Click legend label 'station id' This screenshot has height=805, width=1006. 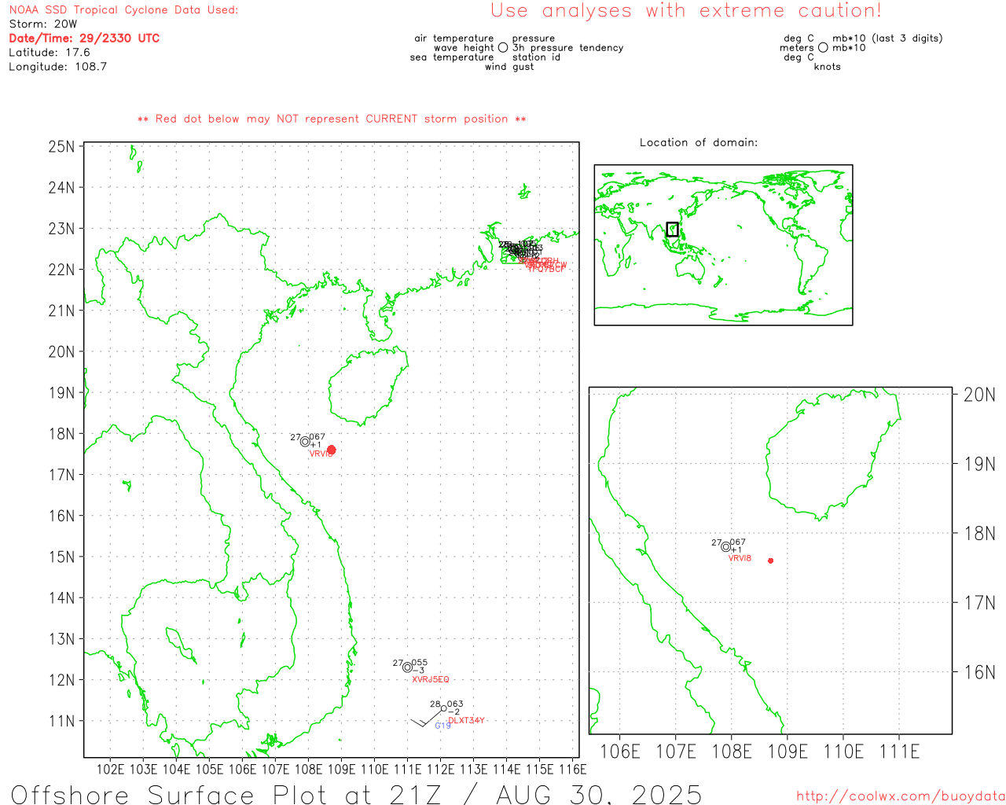(536, 57)
